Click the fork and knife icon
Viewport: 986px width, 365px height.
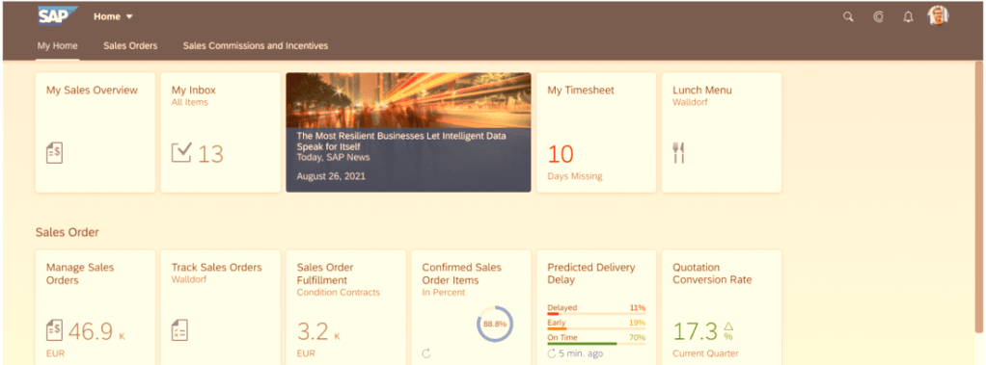[x=678, y=153]
